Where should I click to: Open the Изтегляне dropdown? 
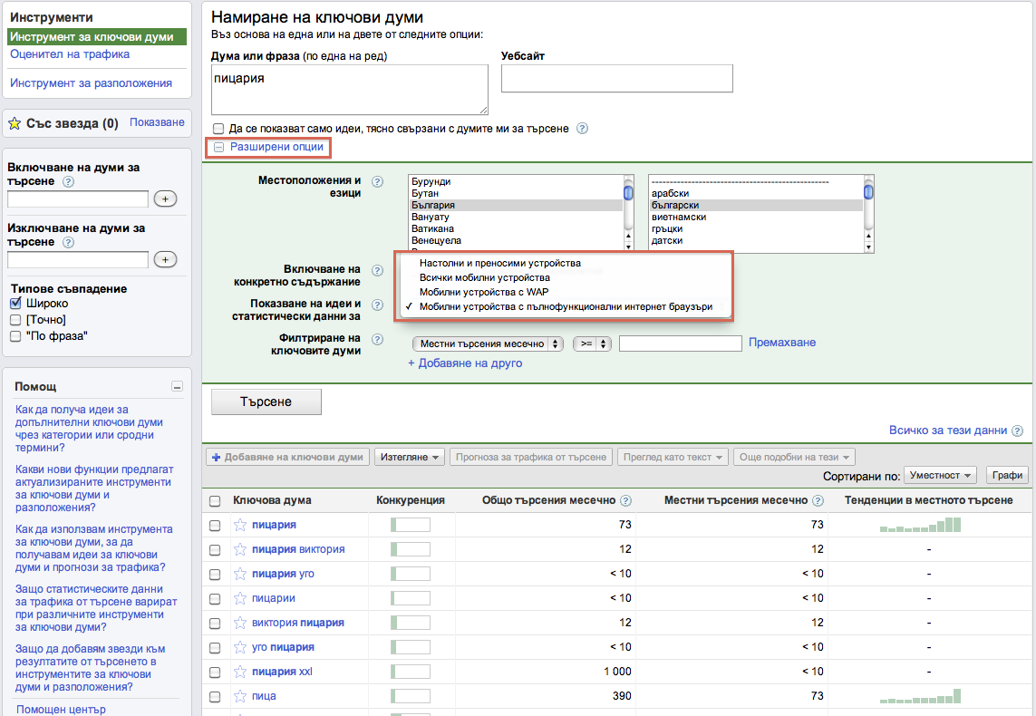[x=410, y=457]
